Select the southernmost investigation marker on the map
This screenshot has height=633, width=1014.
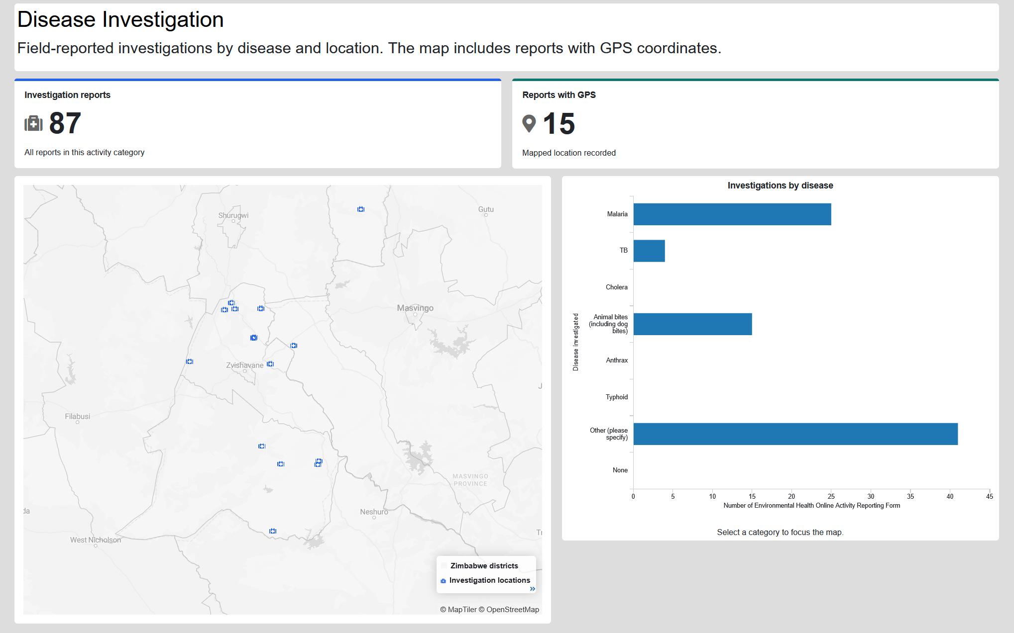click(x=273, y=531)
